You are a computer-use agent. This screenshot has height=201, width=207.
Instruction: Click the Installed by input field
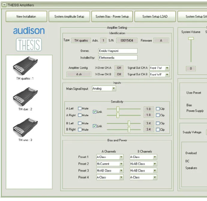pos(118,58)
